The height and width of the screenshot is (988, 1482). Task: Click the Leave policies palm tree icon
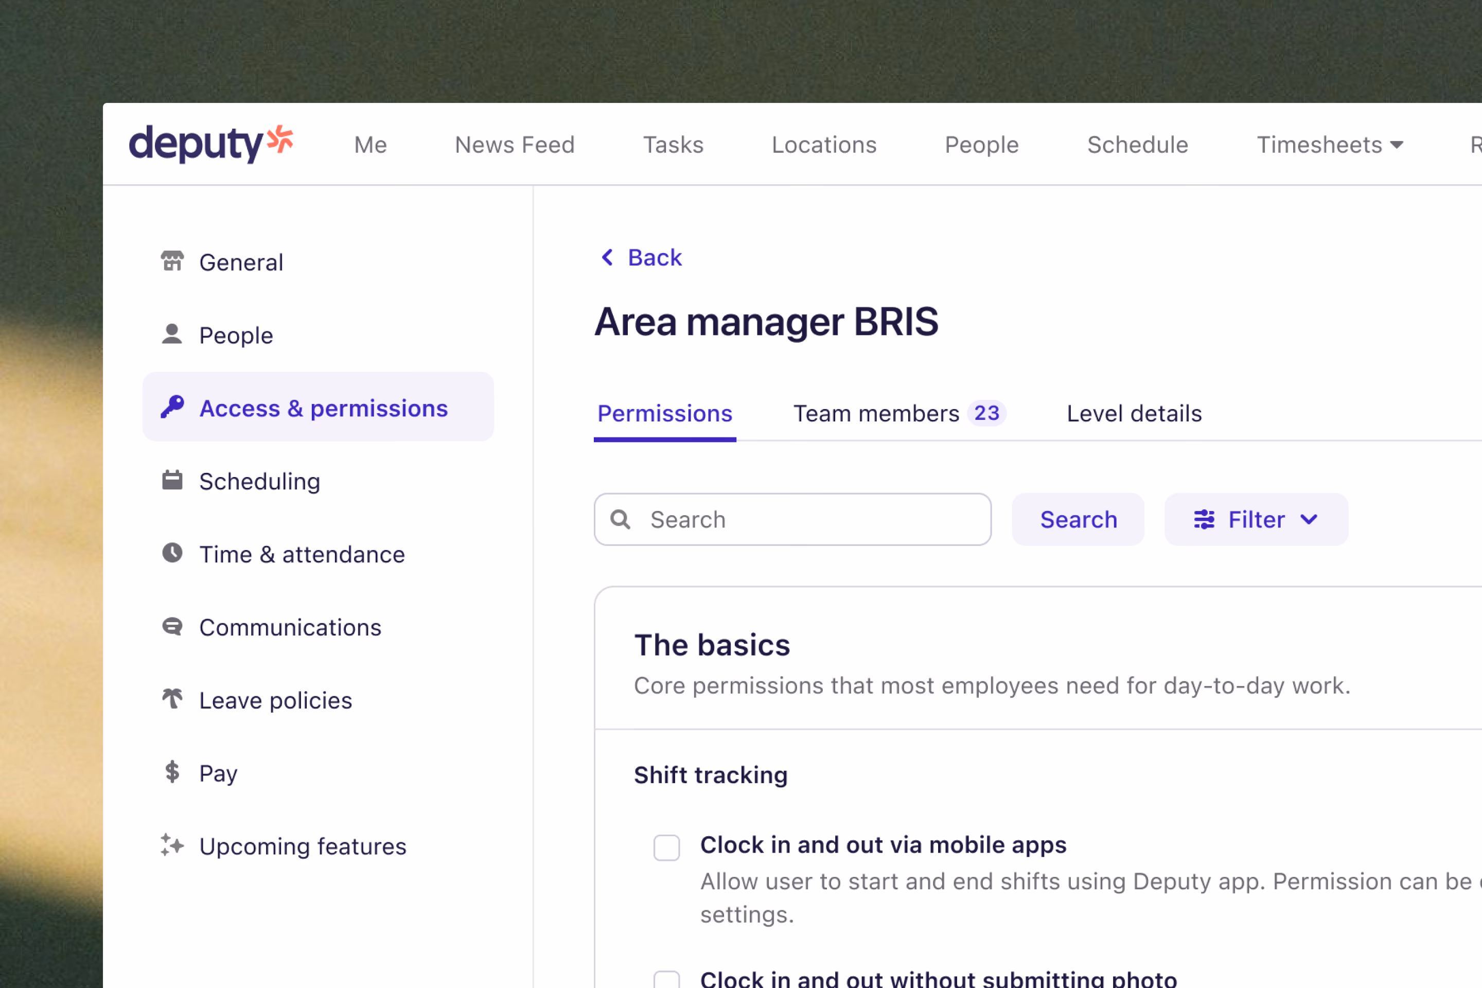click(x=171, y=699)
